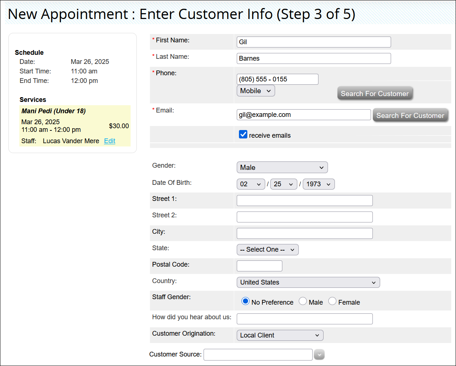Click the Street 2 input field
Image resolution: width=456 pixels, height=366 pixels.
(x=305, y=217)
